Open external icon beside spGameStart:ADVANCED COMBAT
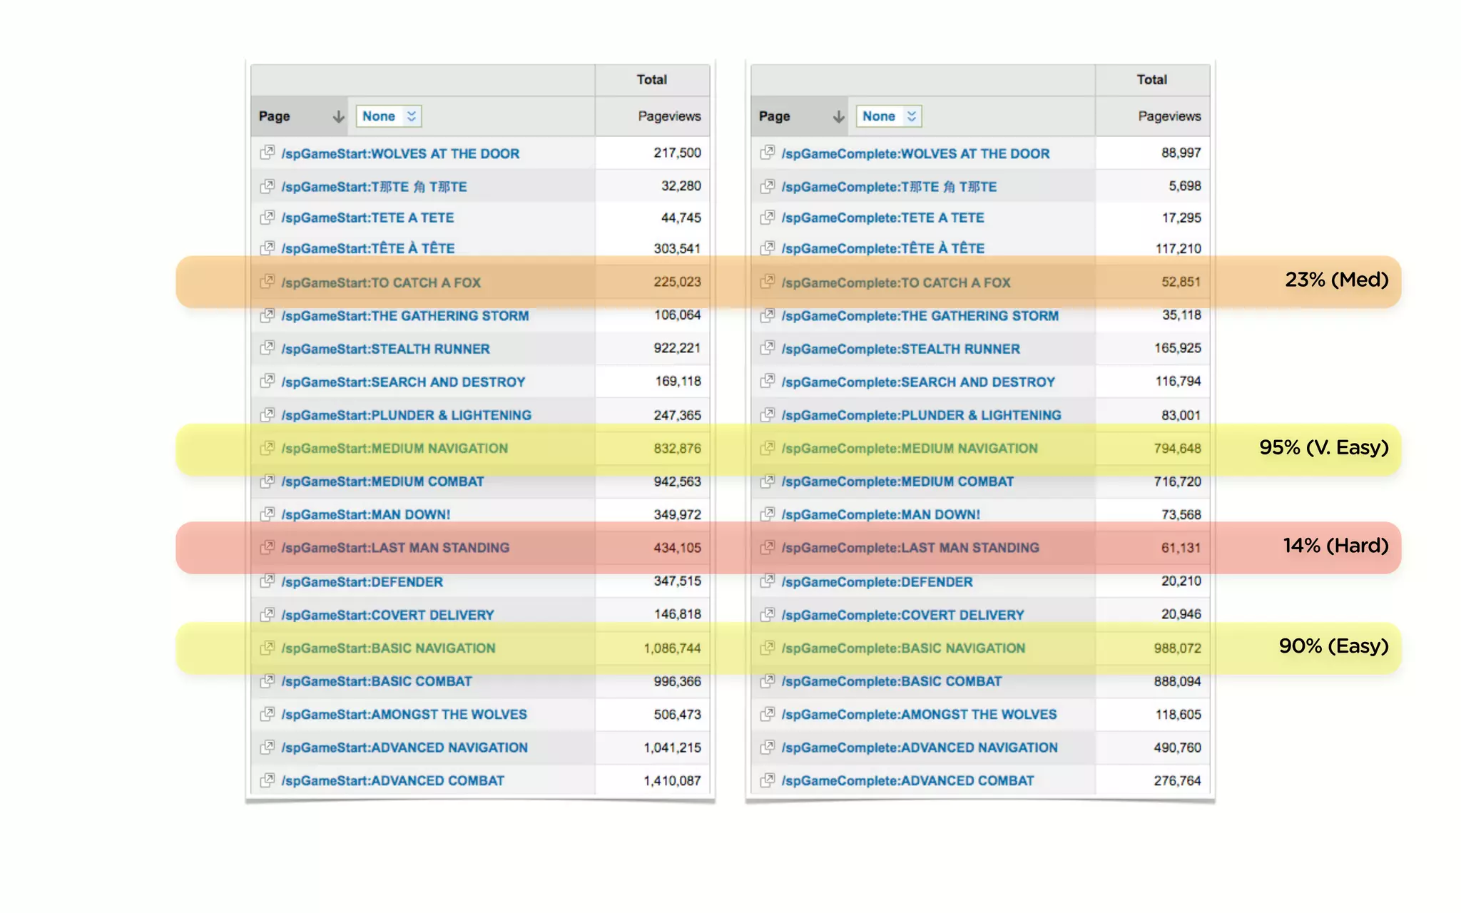This screenshot has height=913, width=1461. (267, 780)
